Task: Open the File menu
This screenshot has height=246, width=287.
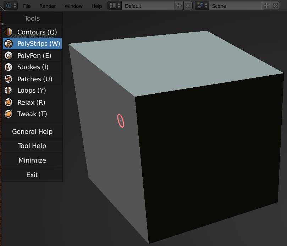Action: [x=27, y=6]
